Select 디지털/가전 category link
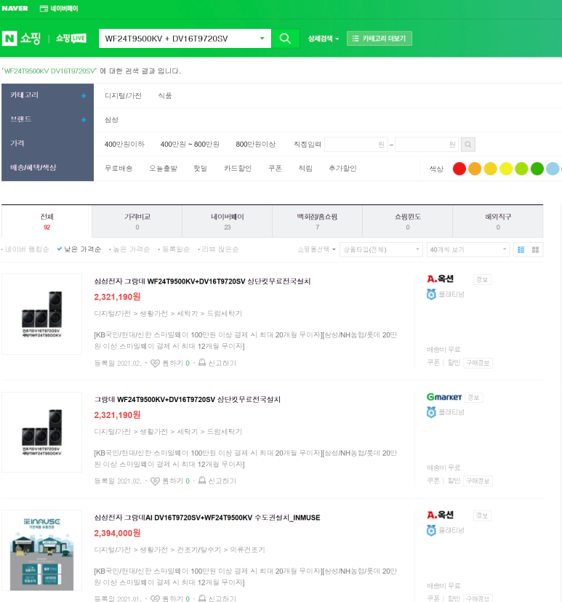Screen dimensions: 562x602 point(123,95)
